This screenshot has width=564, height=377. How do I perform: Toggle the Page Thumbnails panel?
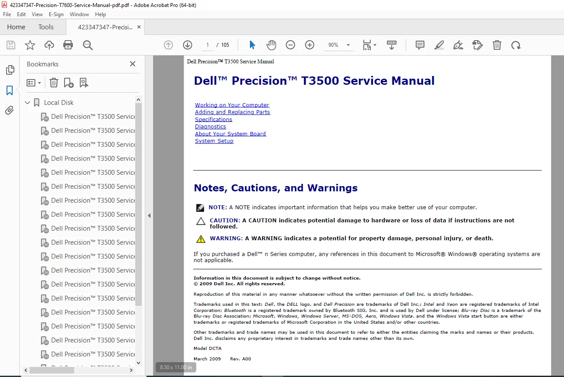[x=10, y=70]
